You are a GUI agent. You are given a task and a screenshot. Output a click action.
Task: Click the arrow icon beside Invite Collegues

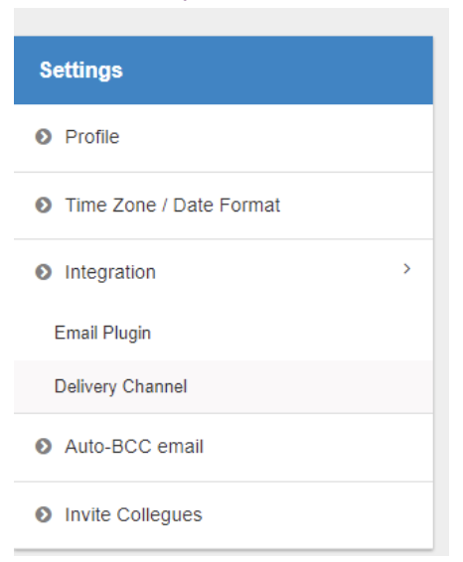(44, 514)
